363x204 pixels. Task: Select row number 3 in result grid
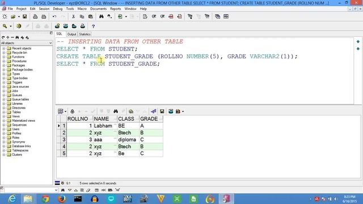click(64, 140)
